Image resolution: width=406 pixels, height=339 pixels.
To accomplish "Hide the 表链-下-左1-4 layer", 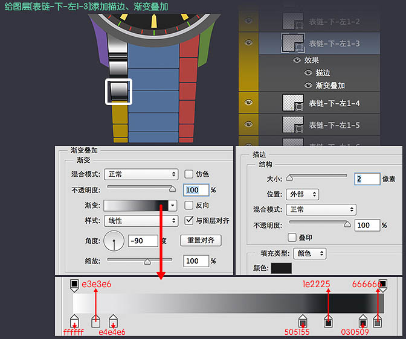I will (x=248, y=103).
